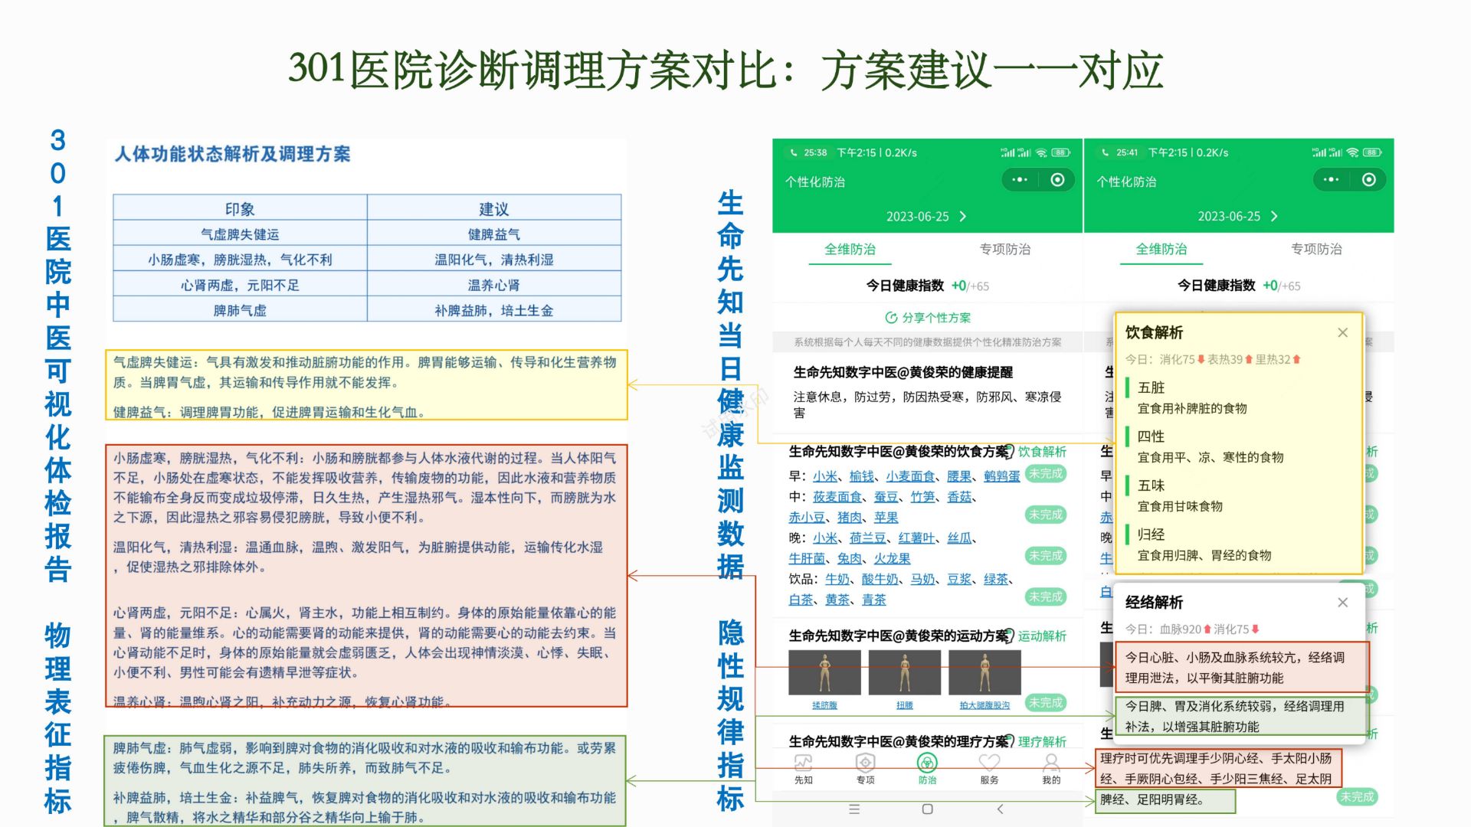
Task: Select 全维防治 tab on right phone
Action: (x=1161, y=250)
